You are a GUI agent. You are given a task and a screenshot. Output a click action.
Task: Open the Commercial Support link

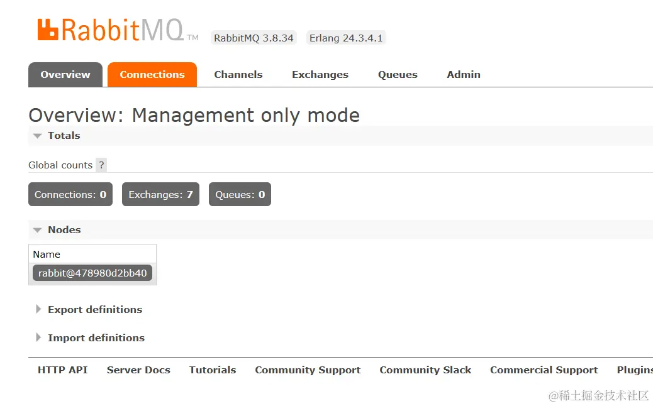point(544,370)
